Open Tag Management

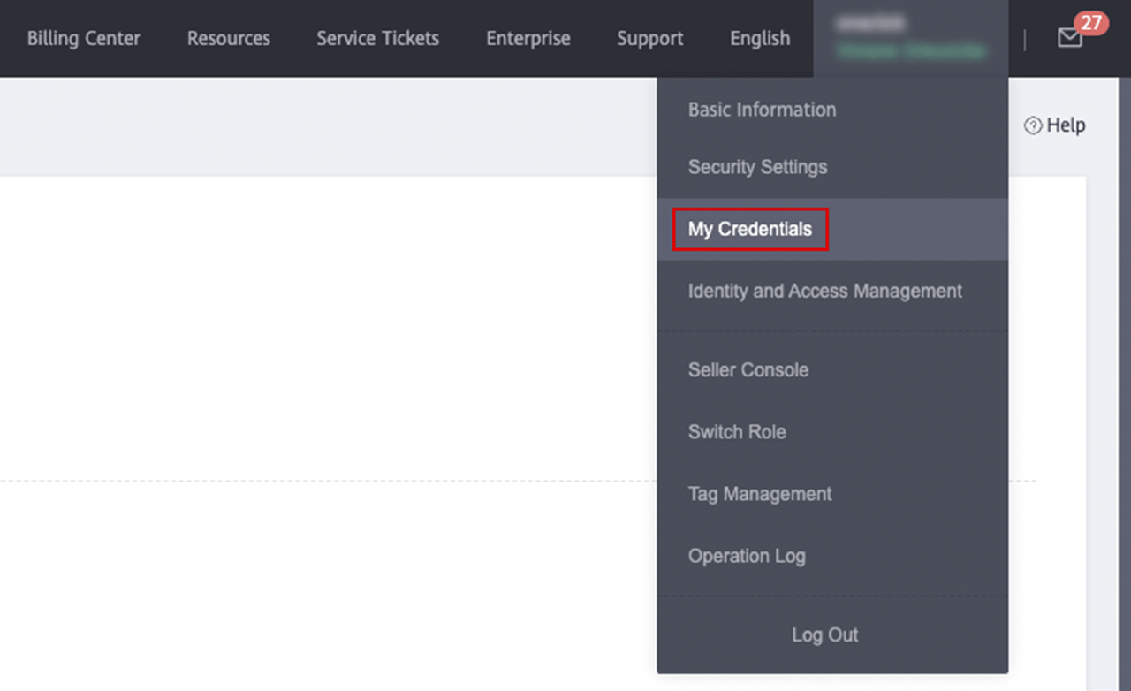pyautogui.click(x=760, y=494)
